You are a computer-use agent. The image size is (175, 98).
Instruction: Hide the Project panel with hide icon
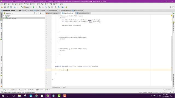[43, 13]
